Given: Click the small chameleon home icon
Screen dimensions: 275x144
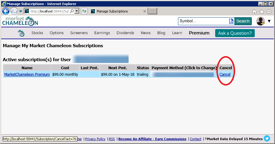Looking at the screenshot, I should (x=21, y=33).
